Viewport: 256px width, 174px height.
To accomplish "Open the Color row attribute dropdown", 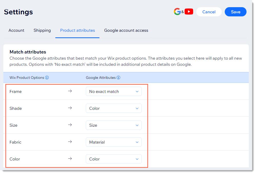I will pyautogui.click(x=114, y=159).
